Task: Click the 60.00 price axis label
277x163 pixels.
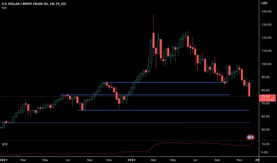Action: 265,116
